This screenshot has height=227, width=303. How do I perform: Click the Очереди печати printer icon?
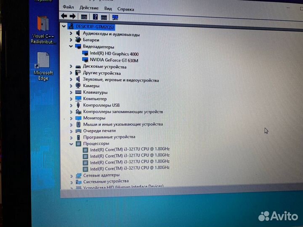[x=78, y=131]
